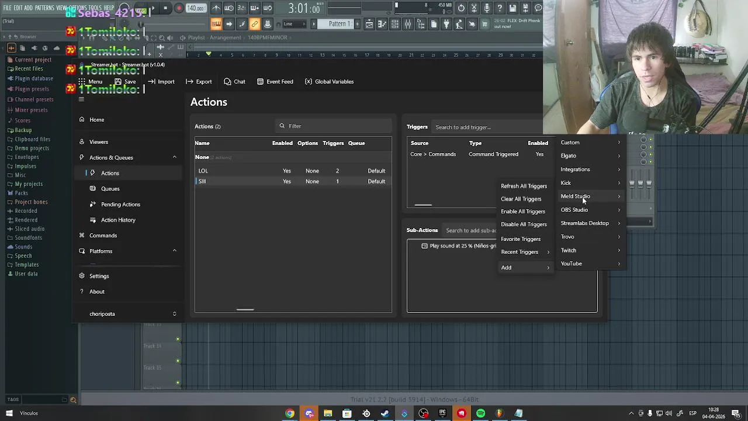
Task: Open Epic Games Launcher from taskbar
Action: pos(442,413)
